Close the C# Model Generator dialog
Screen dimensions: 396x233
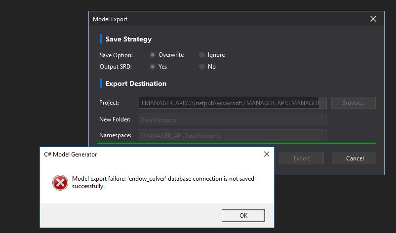click(266, 155)
